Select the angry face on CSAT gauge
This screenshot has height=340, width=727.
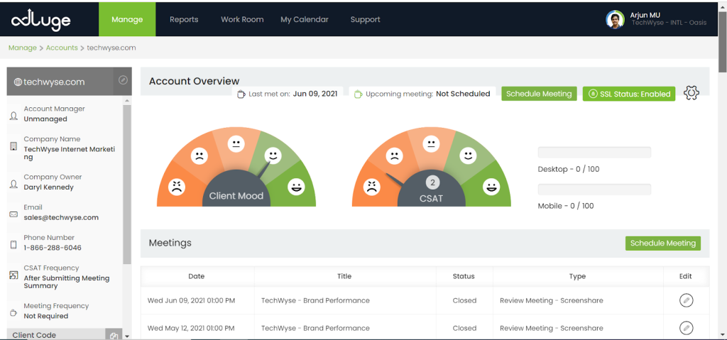(371, 187)
